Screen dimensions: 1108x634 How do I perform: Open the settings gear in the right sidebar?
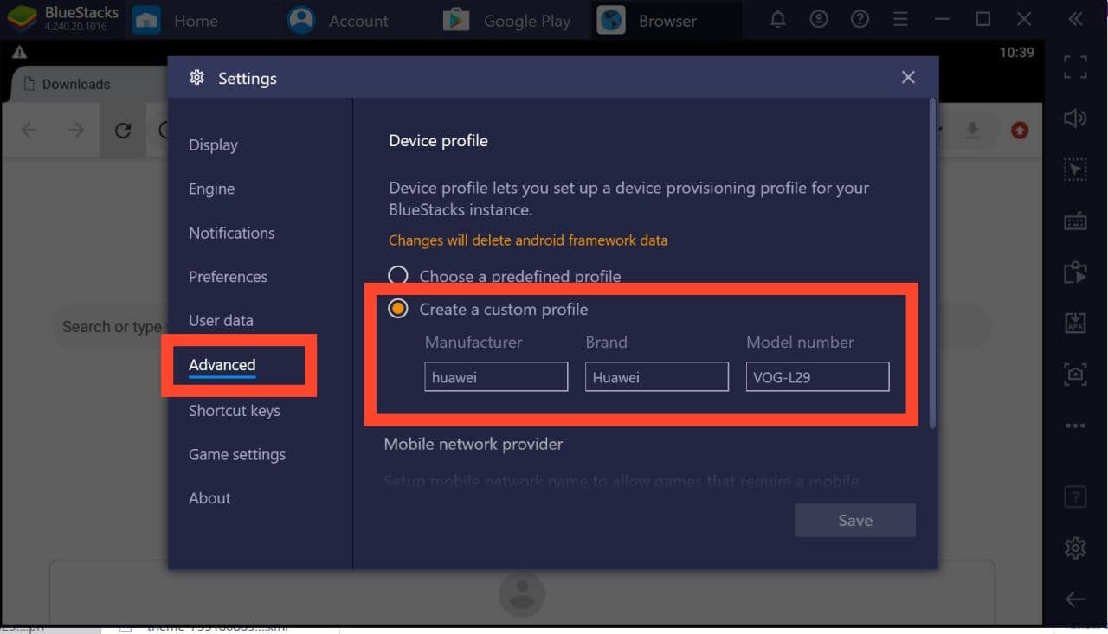[1075, 548]
